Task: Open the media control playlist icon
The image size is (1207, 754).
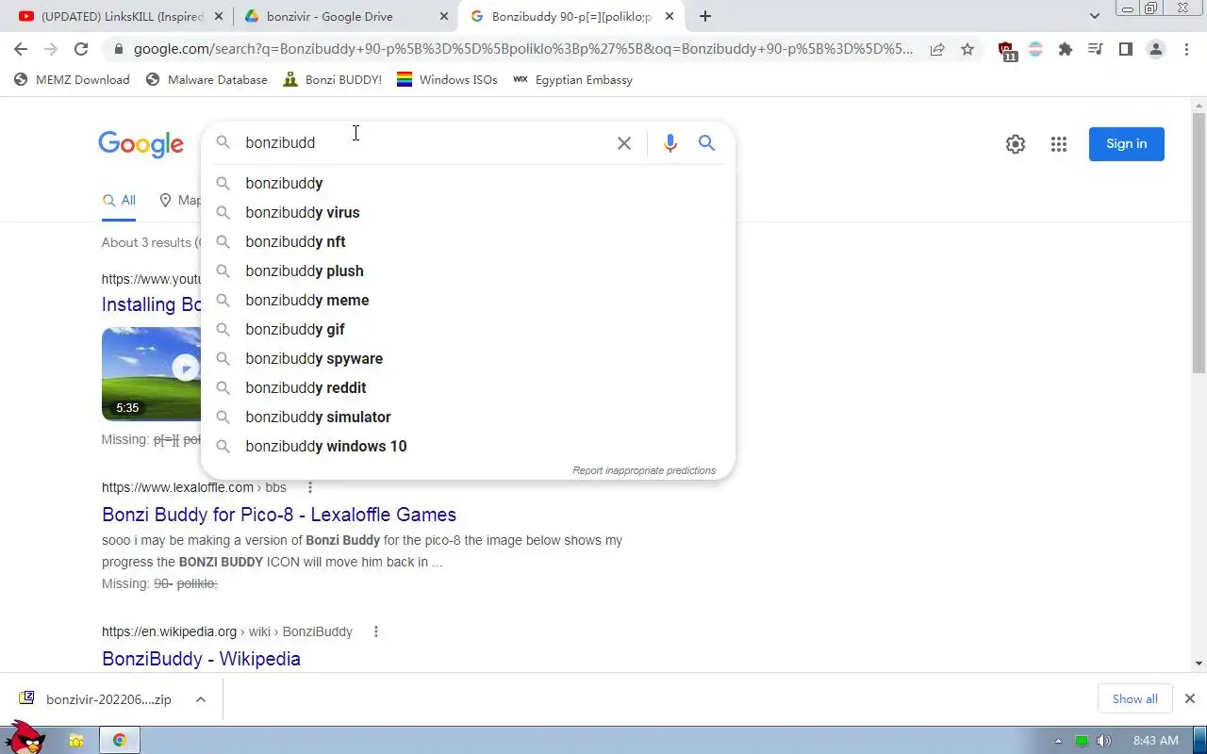Action: pos(1096,50)
